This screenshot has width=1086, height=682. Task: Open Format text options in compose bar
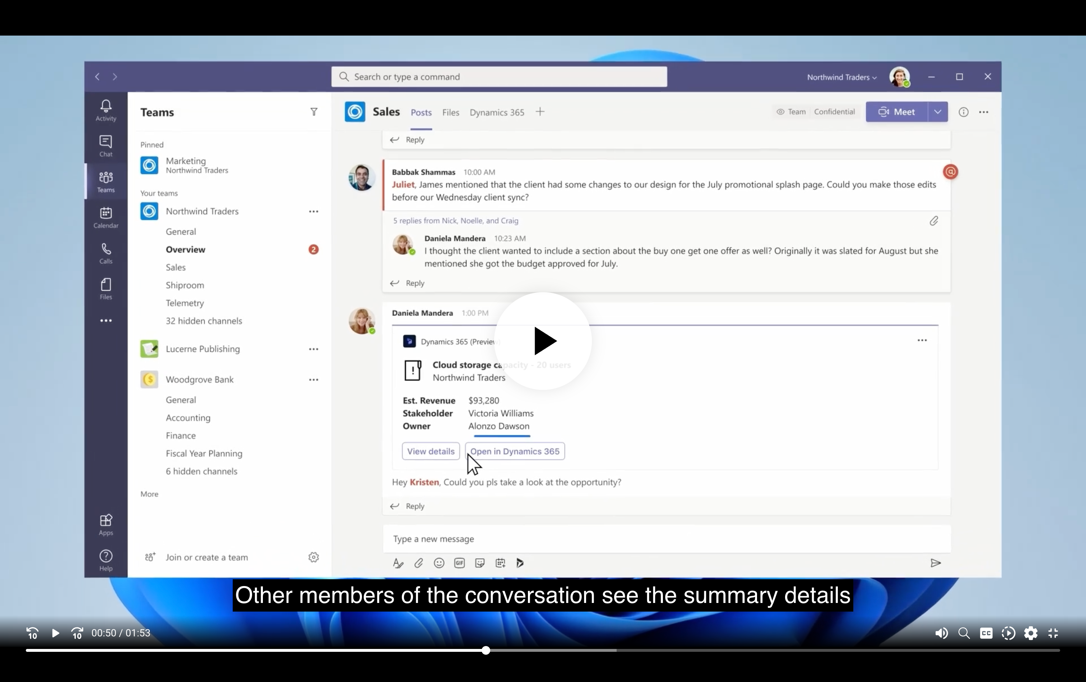(x=398, y=563)
